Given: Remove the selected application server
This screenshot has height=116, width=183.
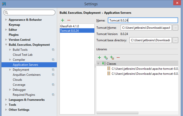Looking at the screenshot, I should 69,20.
